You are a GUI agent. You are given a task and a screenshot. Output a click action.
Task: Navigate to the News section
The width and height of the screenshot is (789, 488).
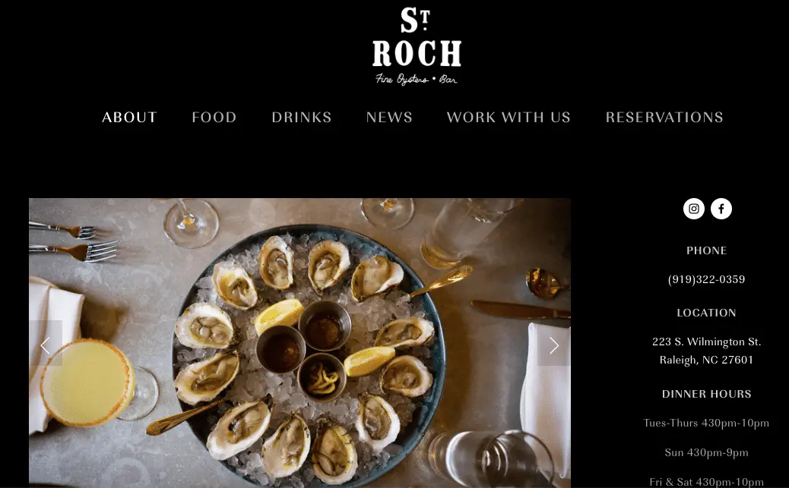click(x=389, y=117)
